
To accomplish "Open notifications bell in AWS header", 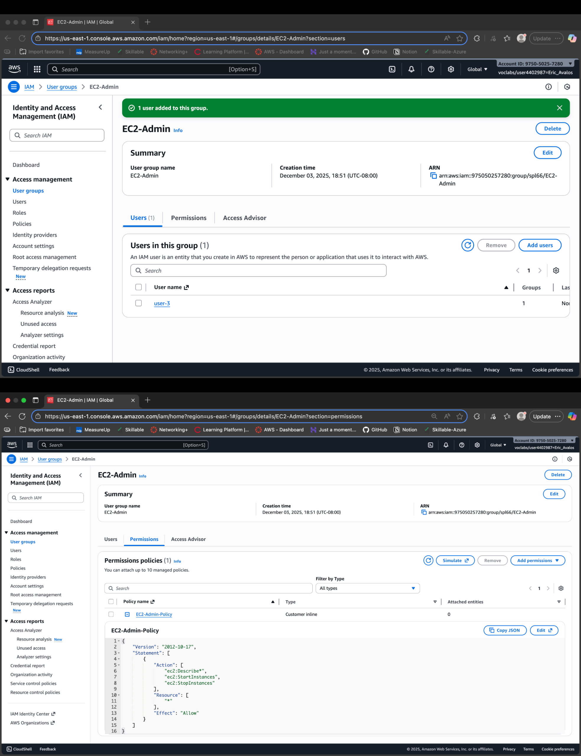I will (x=411, y=69).
